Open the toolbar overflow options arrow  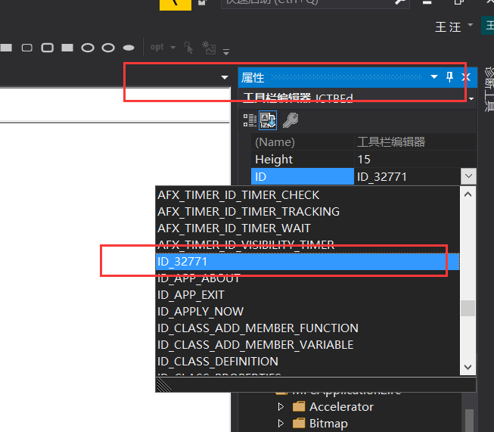226,51
